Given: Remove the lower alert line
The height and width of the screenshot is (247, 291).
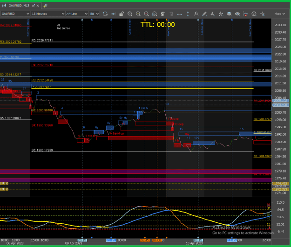Looking at the screenshot, I should tap(7, 189).
